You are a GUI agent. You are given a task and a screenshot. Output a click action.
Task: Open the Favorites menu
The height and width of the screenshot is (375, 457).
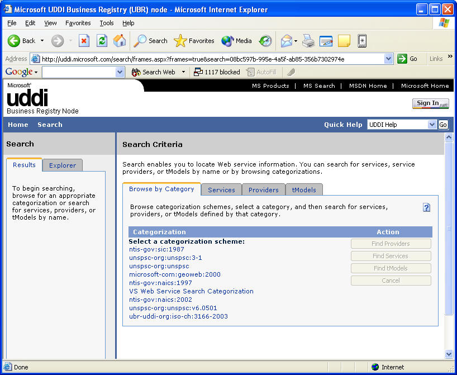click(x=78, y=23)
